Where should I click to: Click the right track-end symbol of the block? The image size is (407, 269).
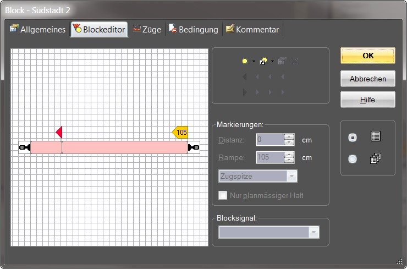coord(194,147)
